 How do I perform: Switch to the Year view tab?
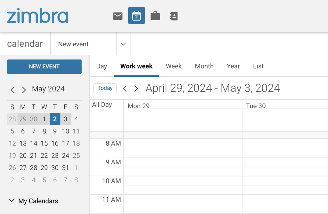(233, 66)
